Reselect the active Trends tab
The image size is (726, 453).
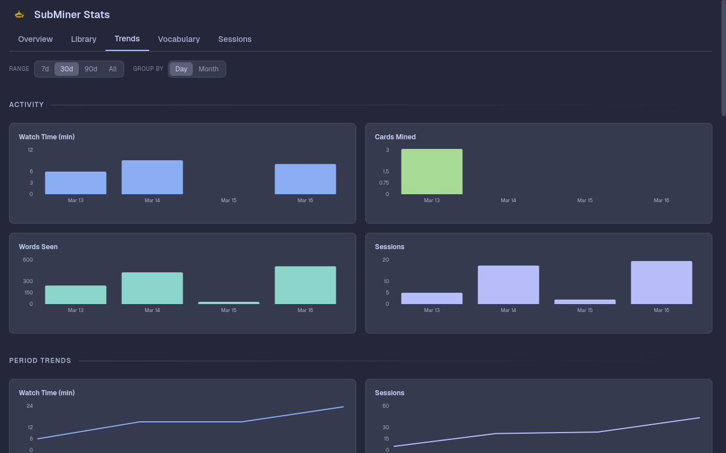point(126,39)
